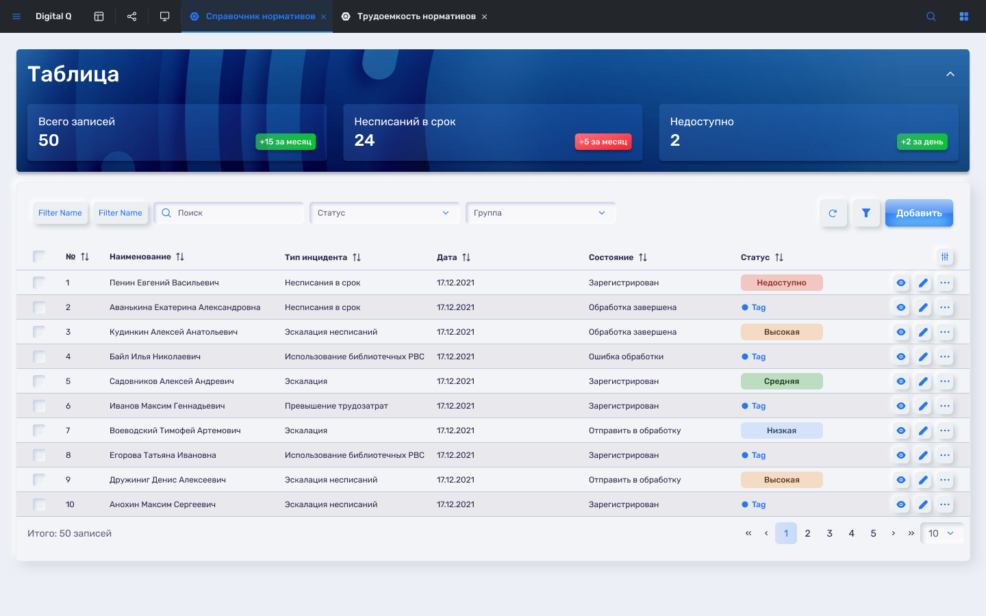Screen dimensions: 986x616
Task: Check the box for row 5 Садовников
Action: click(39, 381)
